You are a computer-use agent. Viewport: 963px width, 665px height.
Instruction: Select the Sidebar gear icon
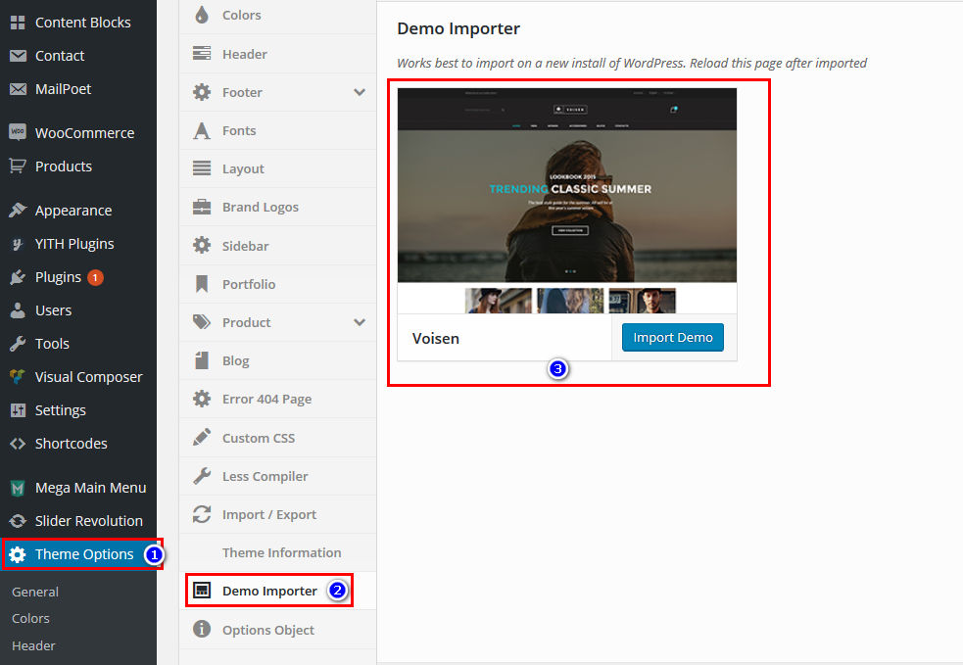tap(203, 246)
